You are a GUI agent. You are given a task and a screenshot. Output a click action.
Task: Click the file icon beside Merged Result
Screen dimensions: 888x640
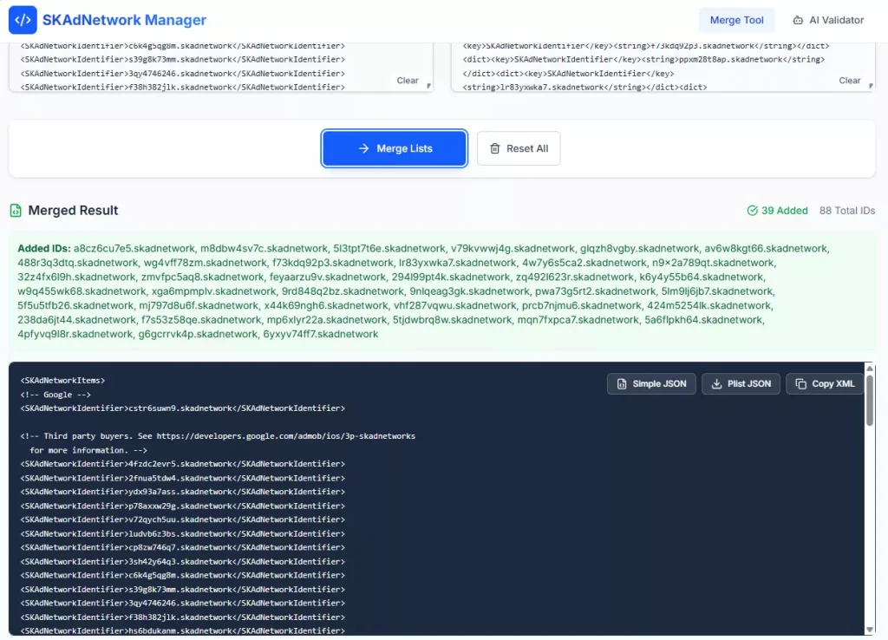click(x=16, y=211)
